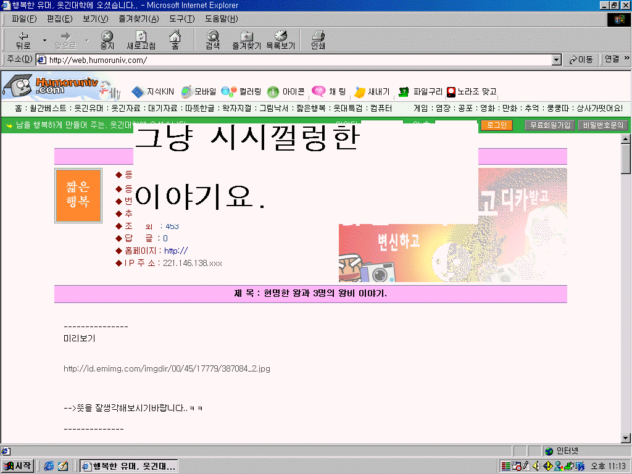Viewport: 632px width, 474px height.
Task: Show History list (목록보기) icon
Action: [x=281, y=40]
